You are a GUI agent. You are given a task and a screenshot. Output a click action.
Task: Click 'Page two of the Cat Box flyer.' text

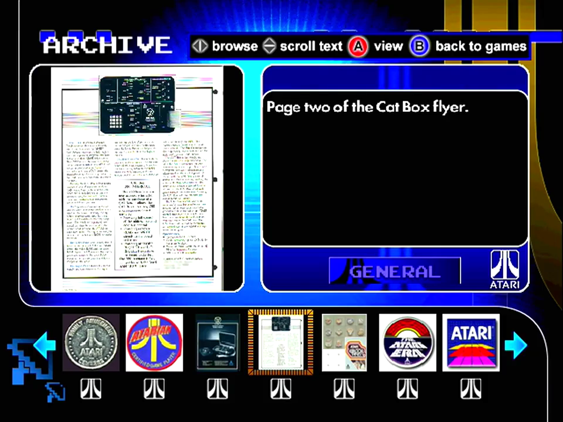tap(368, 107)
